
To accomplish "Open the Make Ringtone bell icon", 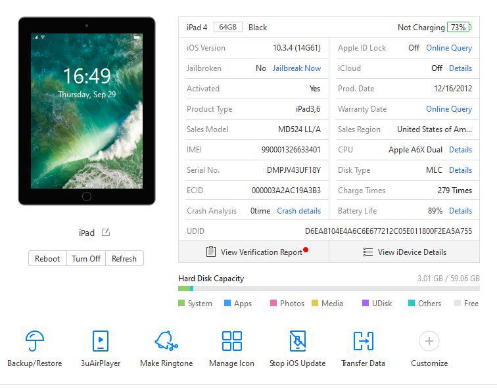I will 166,341.
